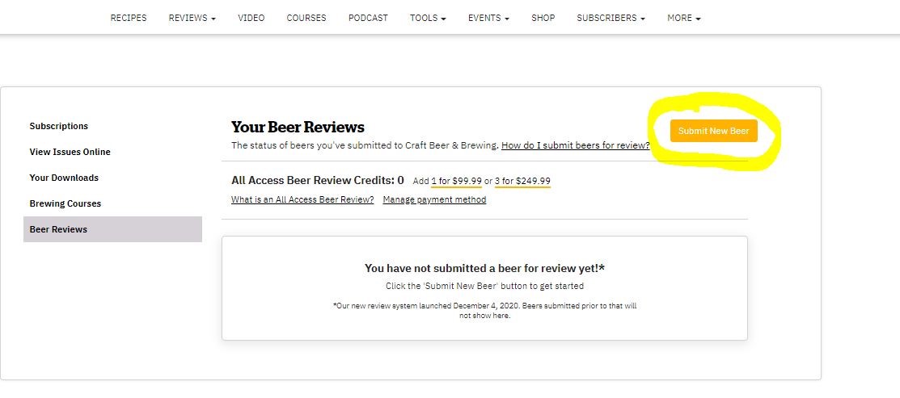Expand the Reviews dropdown menu

pos(192,18)
